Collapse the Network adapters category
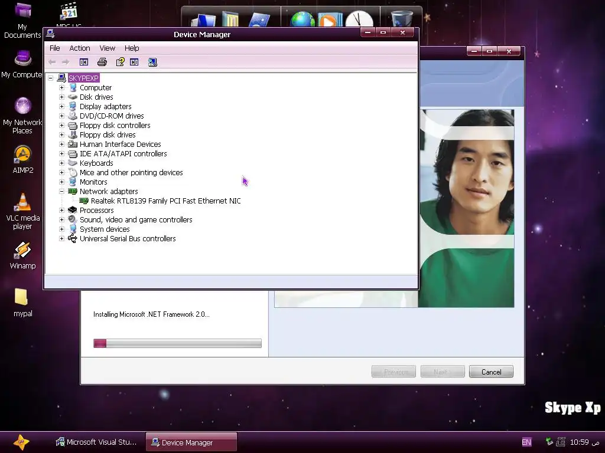The height and width of the screenshot is (453, 605). pos(61,192)
